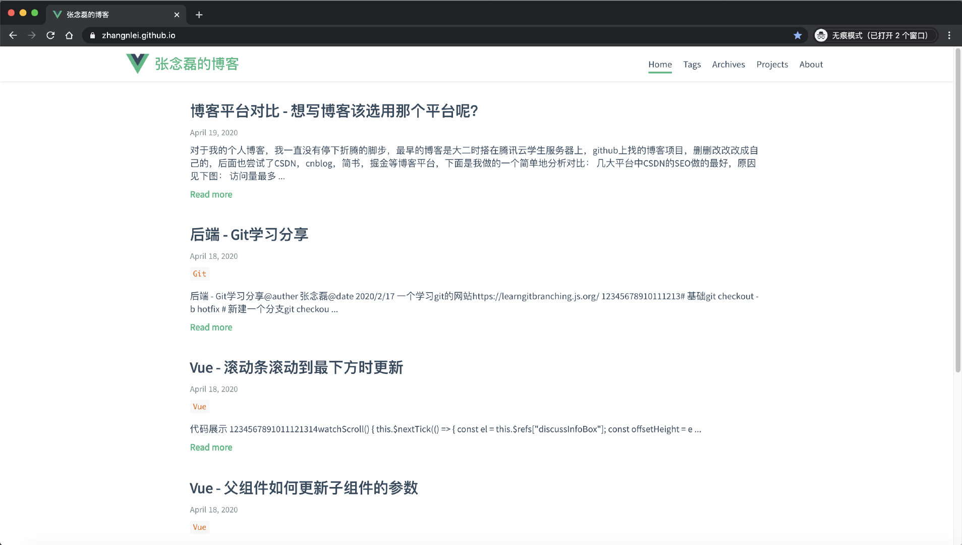
Task: Open the post Vue - 滚动条滚动到最下方时更新
Action: pyautogui.click(x=297, y=367)
